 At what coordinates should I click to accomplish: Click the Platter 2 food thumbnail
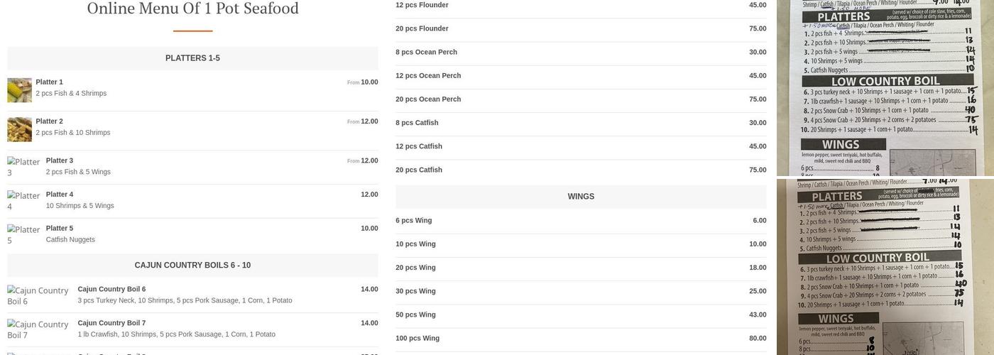pyautogui.click(x=19, y=129)
